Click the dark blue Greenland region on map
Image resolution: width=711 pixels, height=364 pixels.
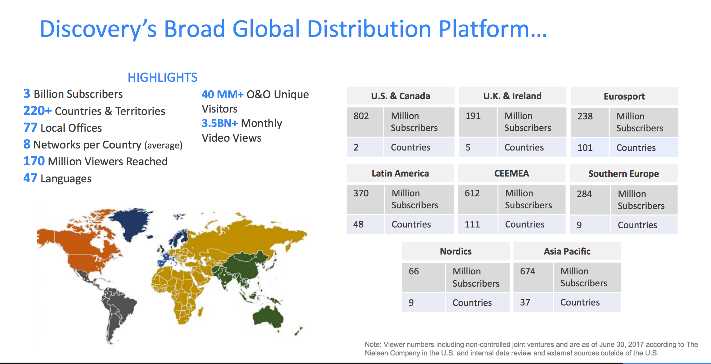point(132,222)
